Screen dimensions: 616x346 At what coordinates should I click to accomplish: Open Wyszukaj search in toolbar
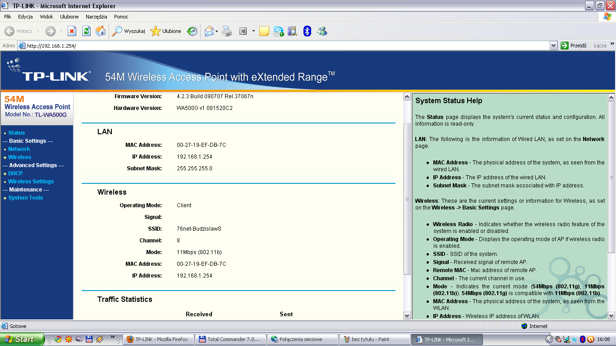point(129,31)
